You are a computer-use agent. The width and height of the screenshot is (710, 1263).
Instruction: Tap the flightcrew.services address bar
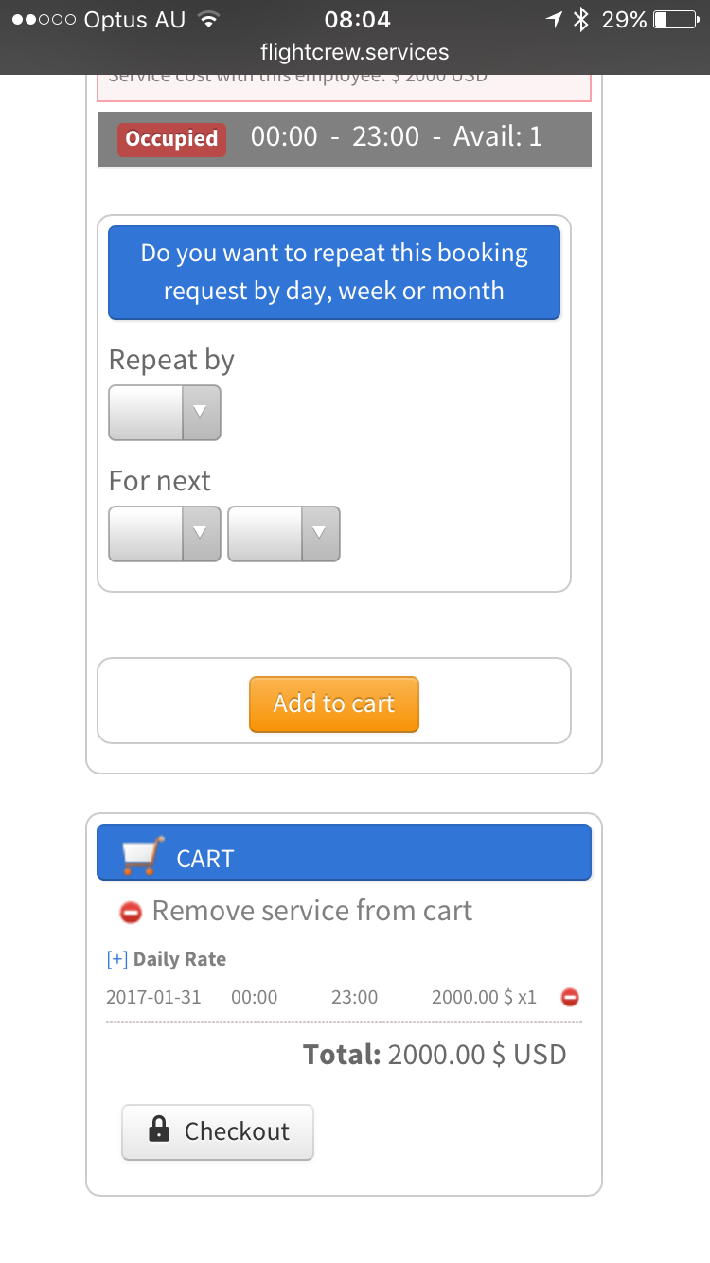pos(355,52)
